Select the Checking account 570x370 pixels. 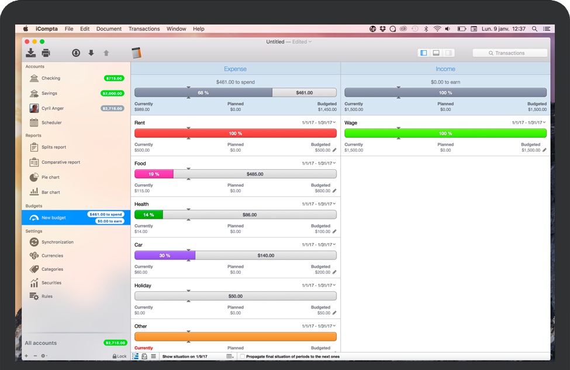point(50,78)
